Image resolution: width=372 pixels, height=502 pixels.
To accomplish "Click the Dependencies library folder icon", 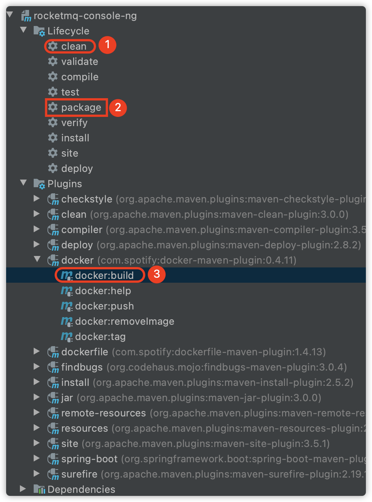I will tap(39, 489).
